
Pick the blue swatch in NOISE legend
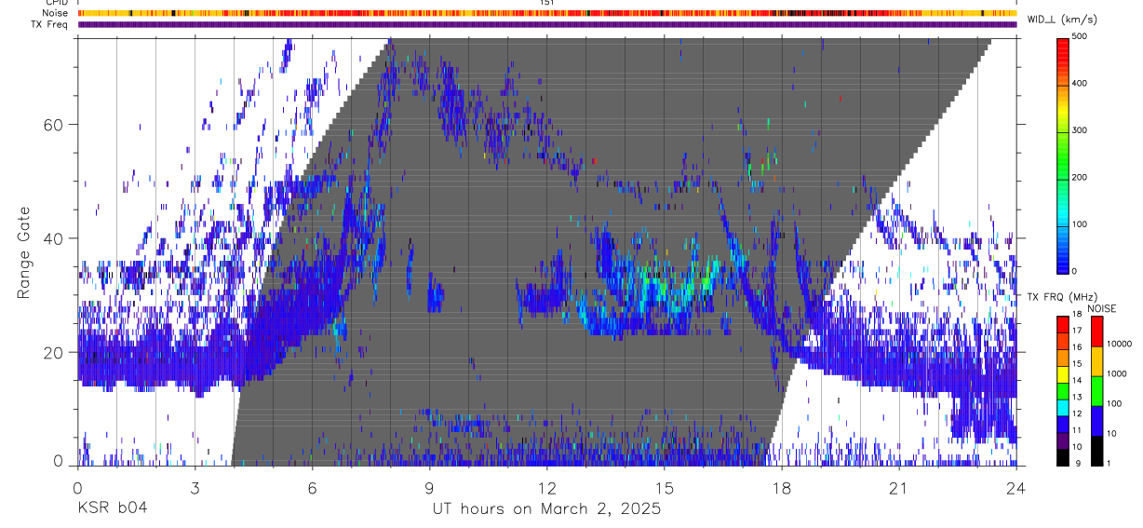(x=1097, y=420)
